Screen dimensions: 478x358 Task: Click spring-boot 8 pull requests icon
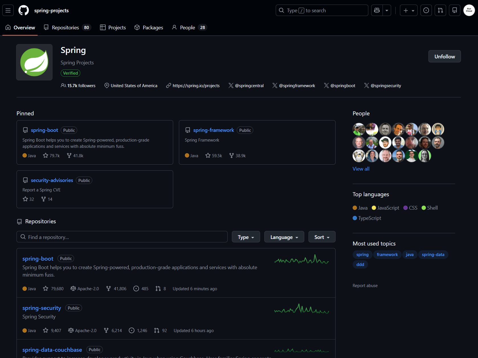click(158, 289)
